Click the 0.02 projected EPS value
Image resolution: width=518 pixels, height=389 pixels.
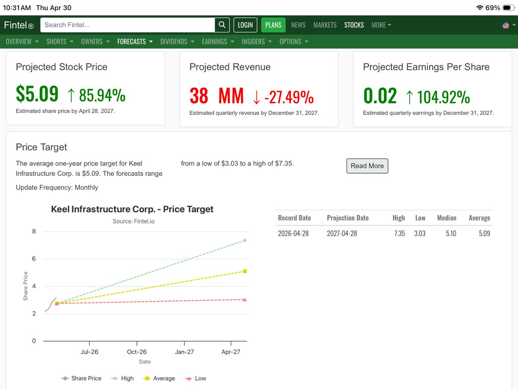pyautogui.click(x=380, y=96)
